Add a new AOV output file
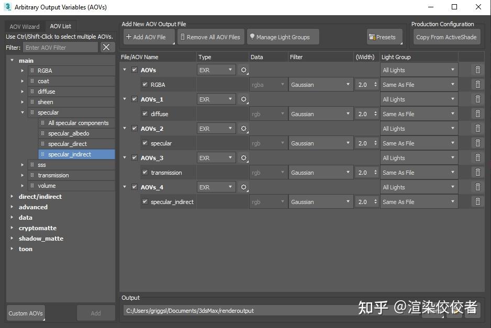The height and width of the screenshot is (328, 491). coord(148,37)
